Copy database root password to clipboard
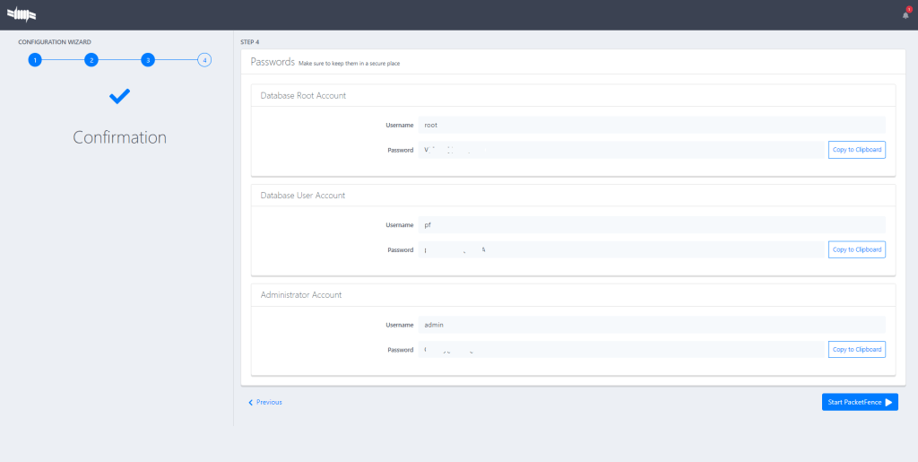Image resolution: width=918 pixels, height=462 pixels. [856, 150]
